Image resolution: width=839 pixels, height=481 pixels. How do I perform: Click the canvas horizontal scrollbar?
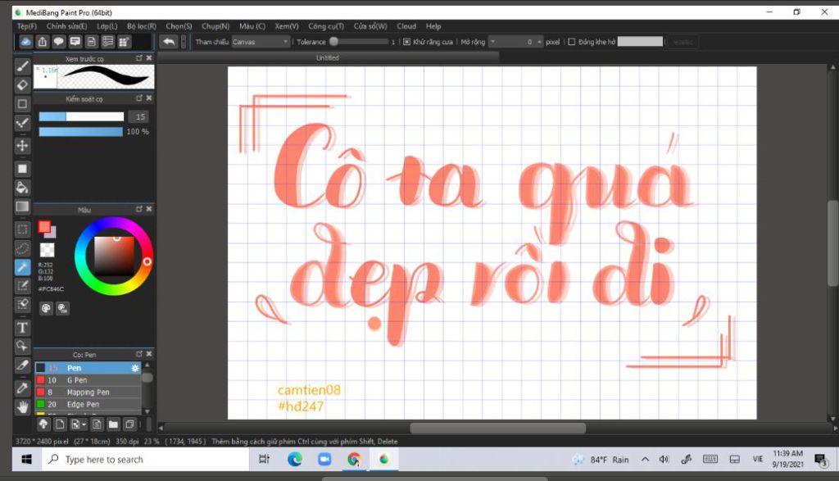pyautogui.click(x=498, y=428)
